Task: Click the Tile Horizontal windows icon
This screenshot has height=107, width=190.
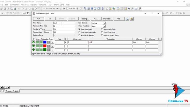Action: [x=92, y=9]
